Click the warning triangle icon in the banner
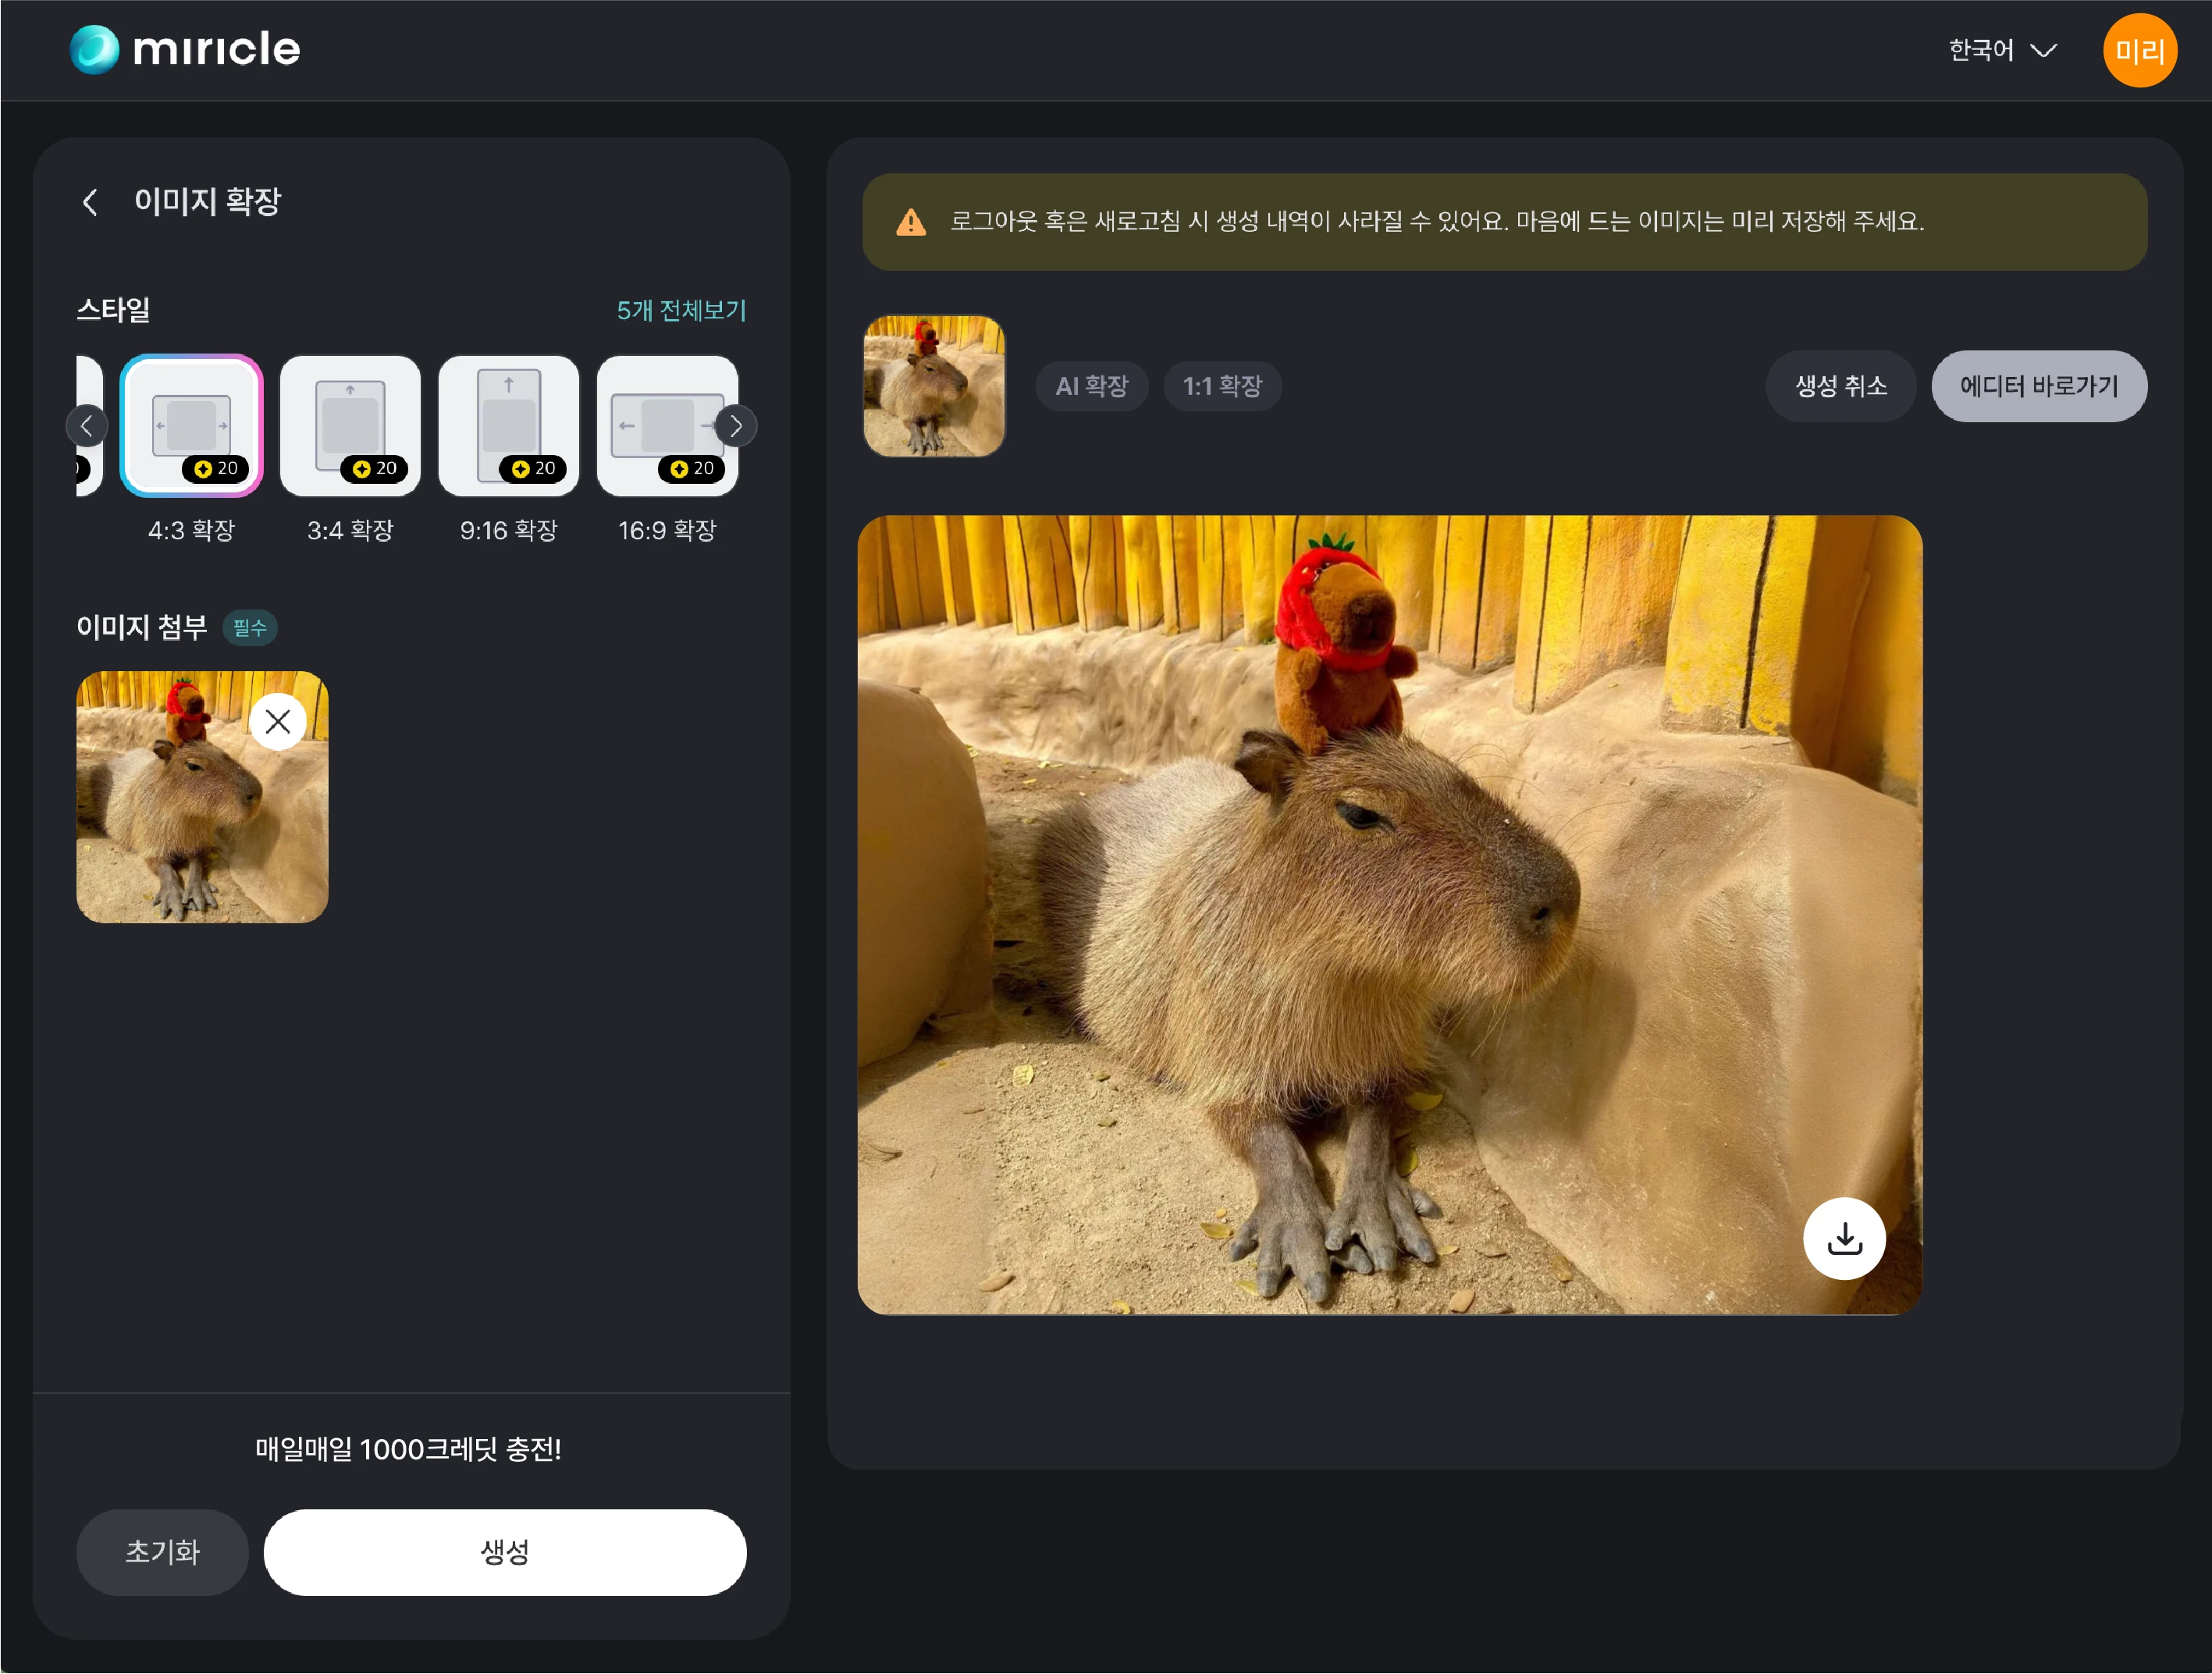The image size is (2212, 1674). [910, 222]
